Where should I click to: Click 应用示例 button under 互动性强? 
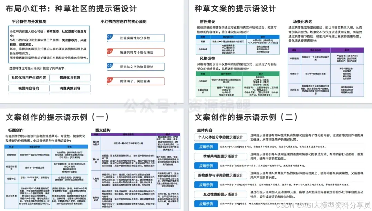click(x=206, y=204)
